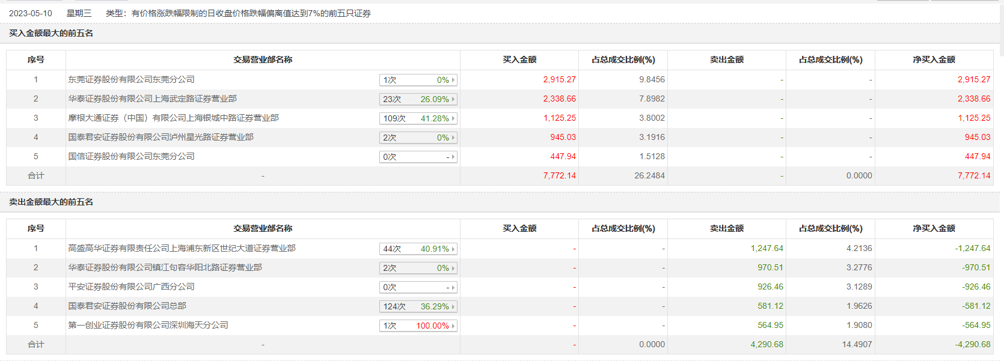The image size is (1004, 361).
Task: Open 摩根大通证券上海银城中路证券营业部 link
Action: click(173, 118)
